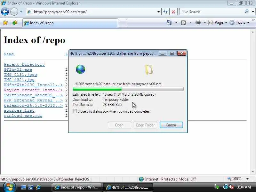This screenshot has width=256, height=192.
Task: Click the green download progress bar
Action: [128, 89]
